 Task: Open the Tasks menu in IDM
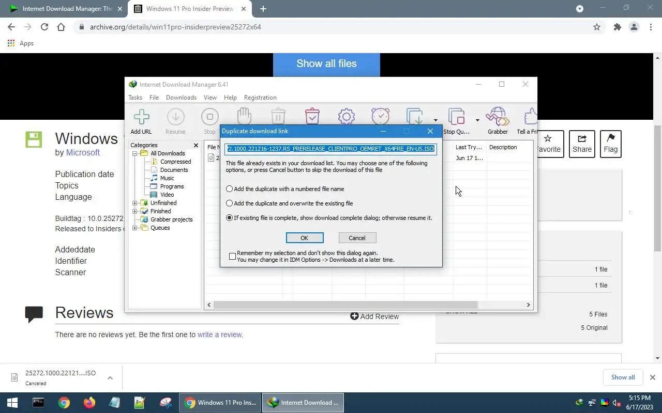[135, 98]
